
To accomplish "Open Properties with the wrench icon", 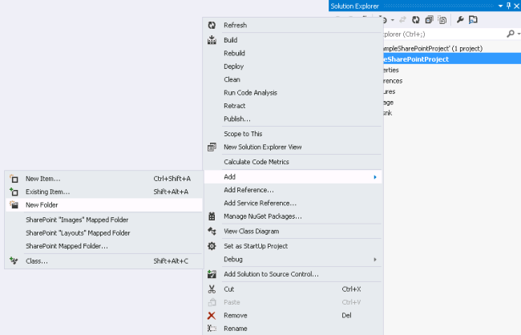I will pyautogui.click(x=460, y=20).
